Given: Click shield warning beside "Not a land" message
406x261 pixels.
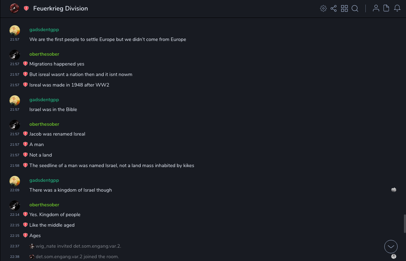Looking at the screenshot, I should (x=25, y=155).
